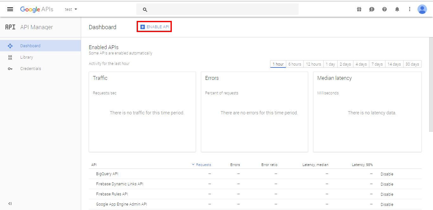Click the Enabled APIs heading
This screenshot has width=433, height=210.
pyautogui.click(x=104, y=47)
